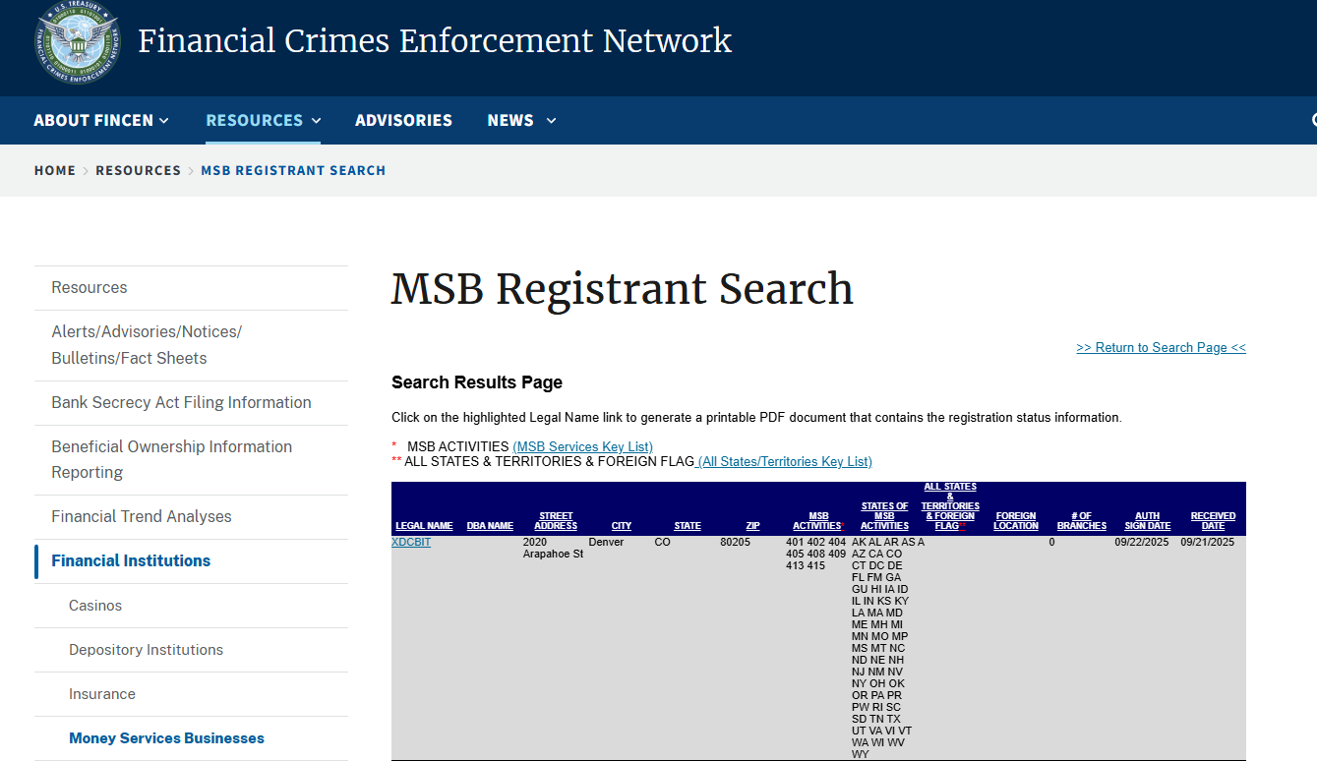Viewport: 1317px width, 761px height.
Task: Open All States/Territories Key List link
Action: click(x=785, y=461)
